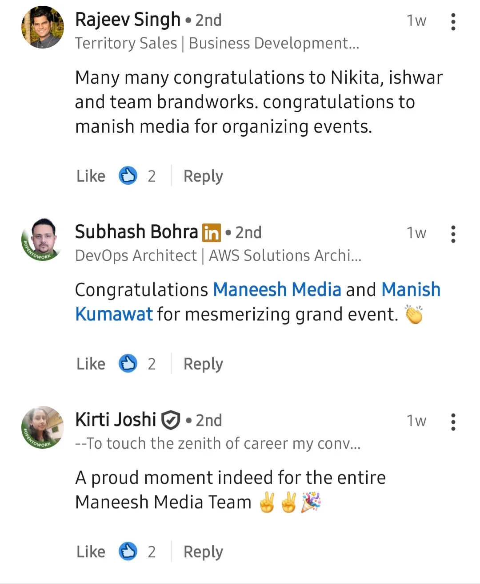480x584 pixels.
Task: Like Subhash Bohra's comment
Action: [91, 364]
